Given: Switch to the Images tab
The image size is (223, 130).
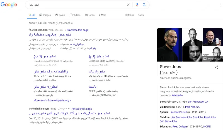Looking at the screenshot, I should (x=45, y=15).
